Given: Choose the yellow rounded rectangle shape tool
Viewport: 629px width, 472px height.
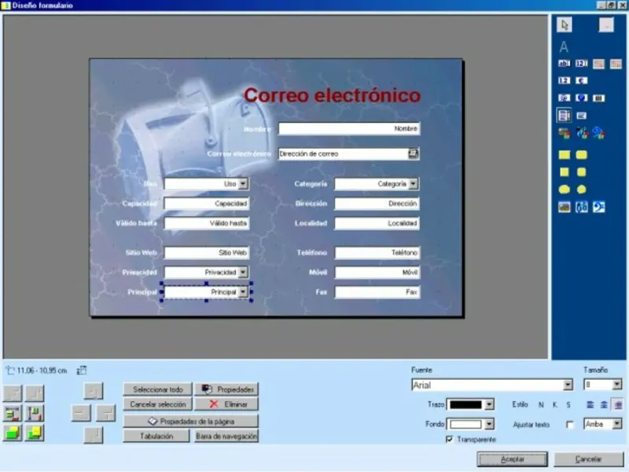Looking at the screenshot, I should point(581,155).
